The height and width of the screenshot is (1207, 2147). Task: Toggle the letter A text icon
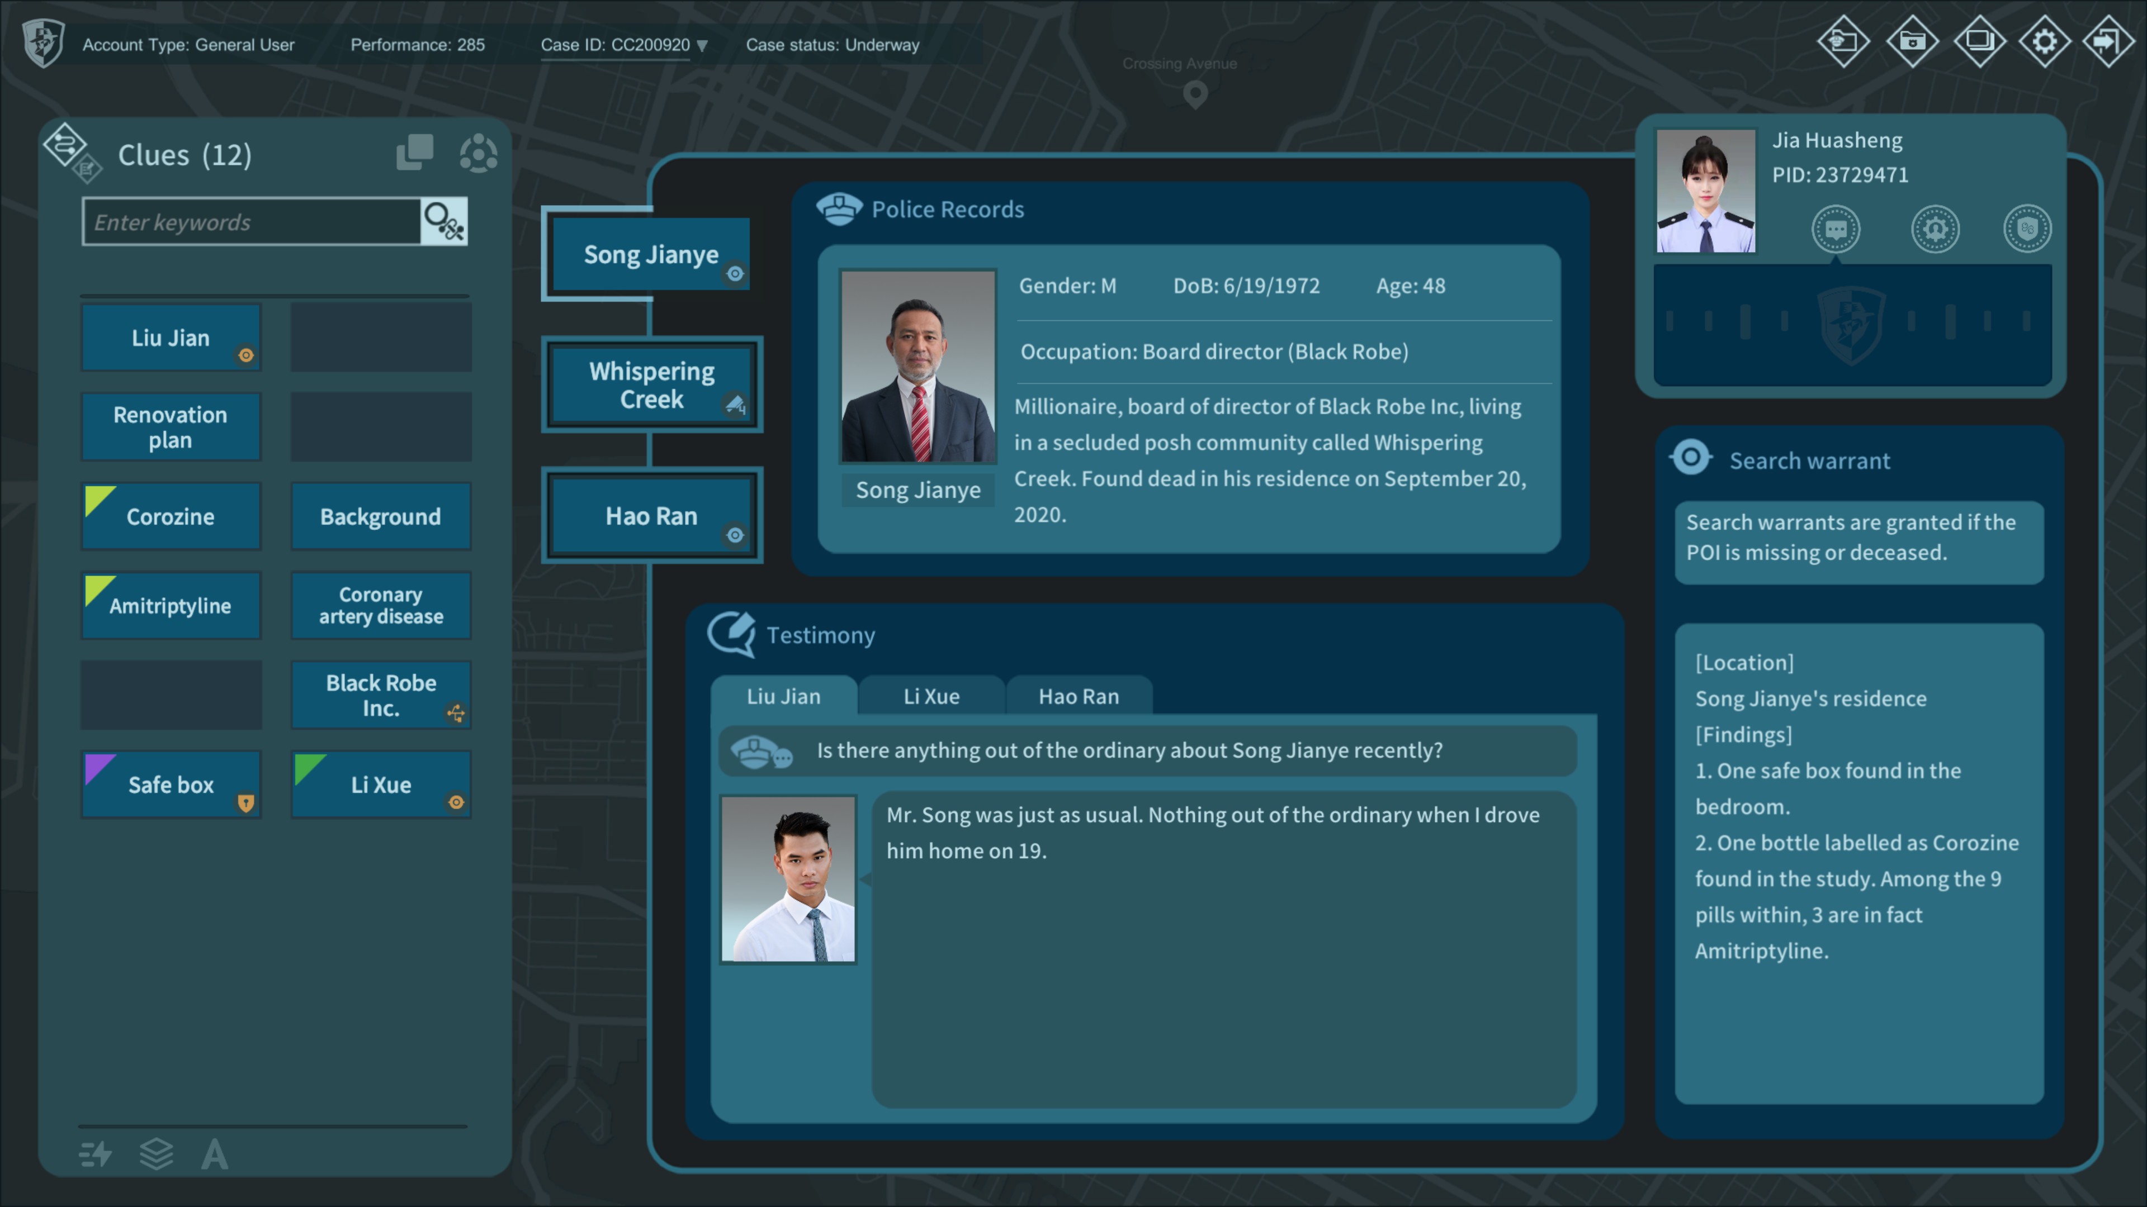click(x=214, y=1154)
